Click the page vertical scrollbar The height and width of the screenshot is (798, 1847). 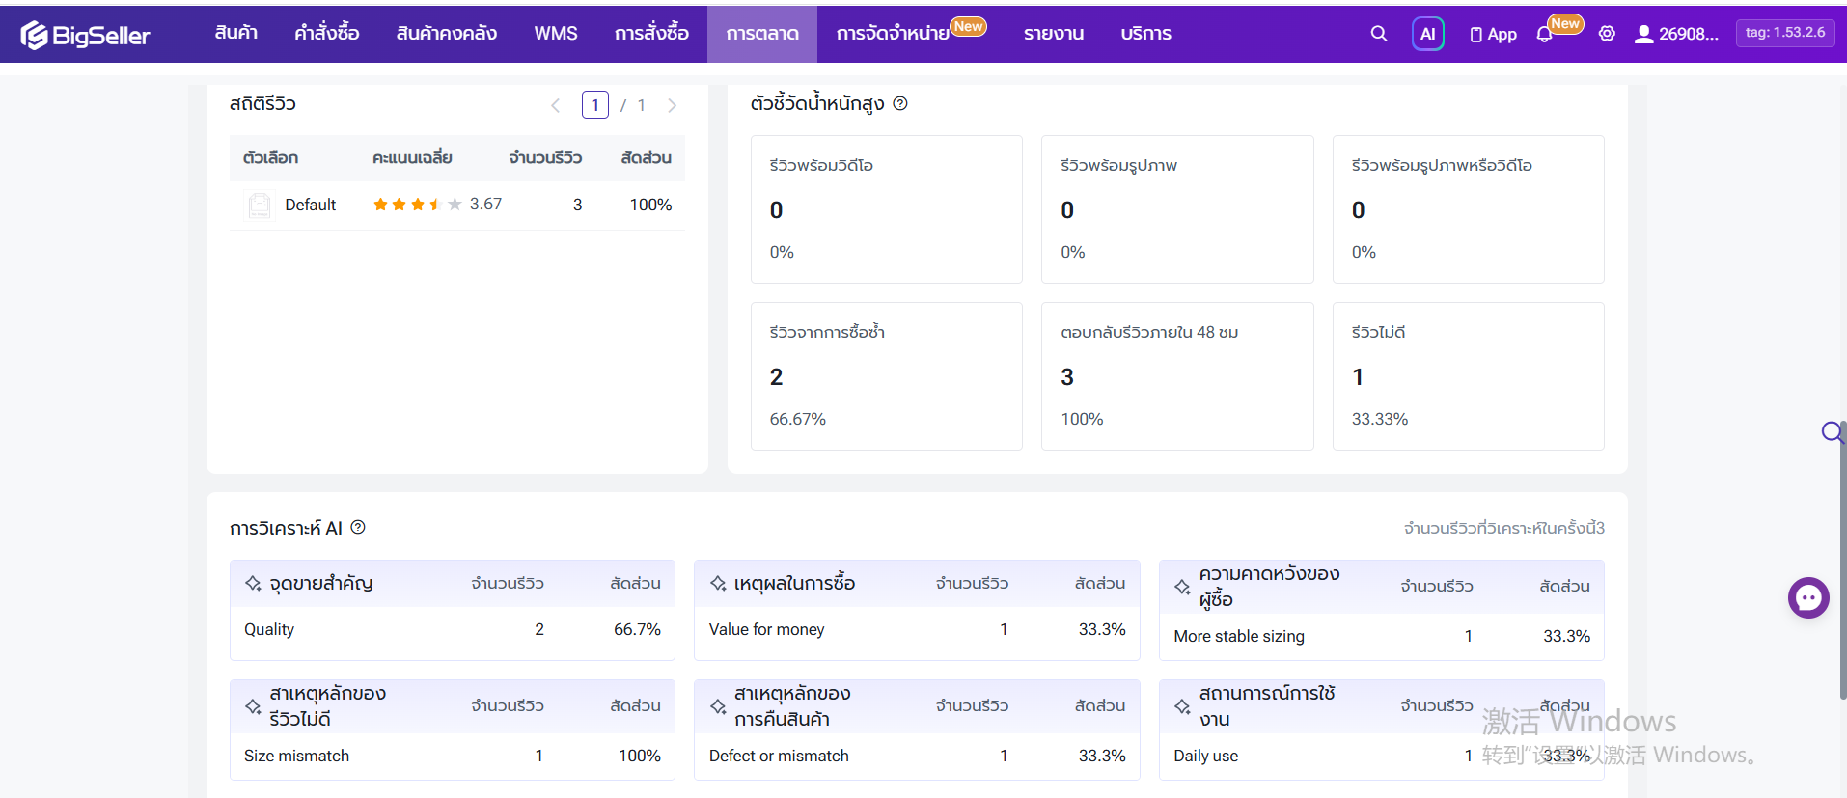1842,560
